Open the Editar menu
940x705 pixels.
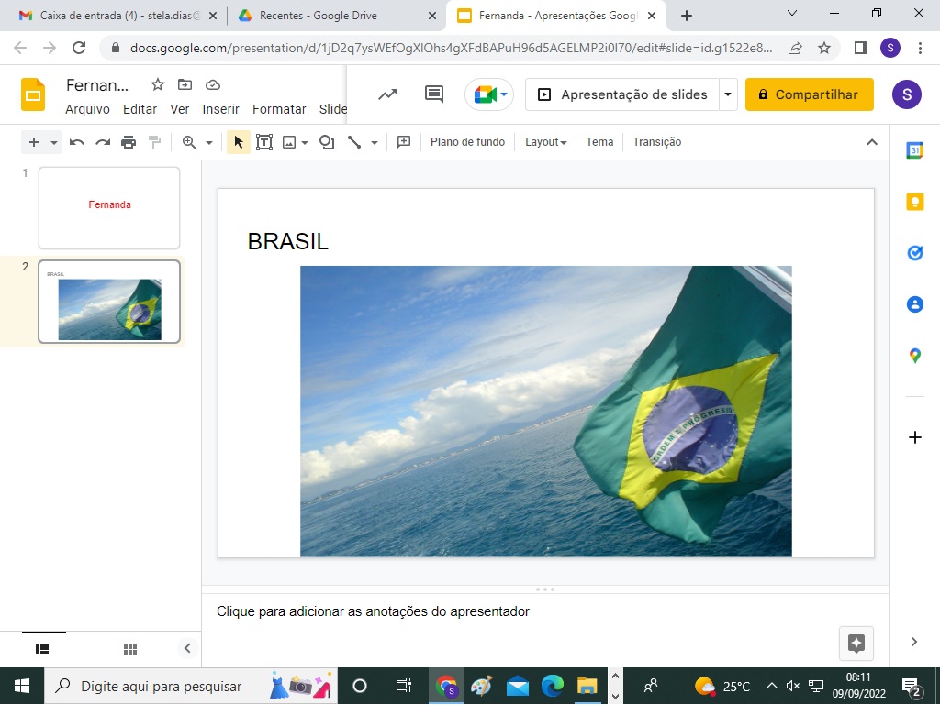[x=140, y=109]
